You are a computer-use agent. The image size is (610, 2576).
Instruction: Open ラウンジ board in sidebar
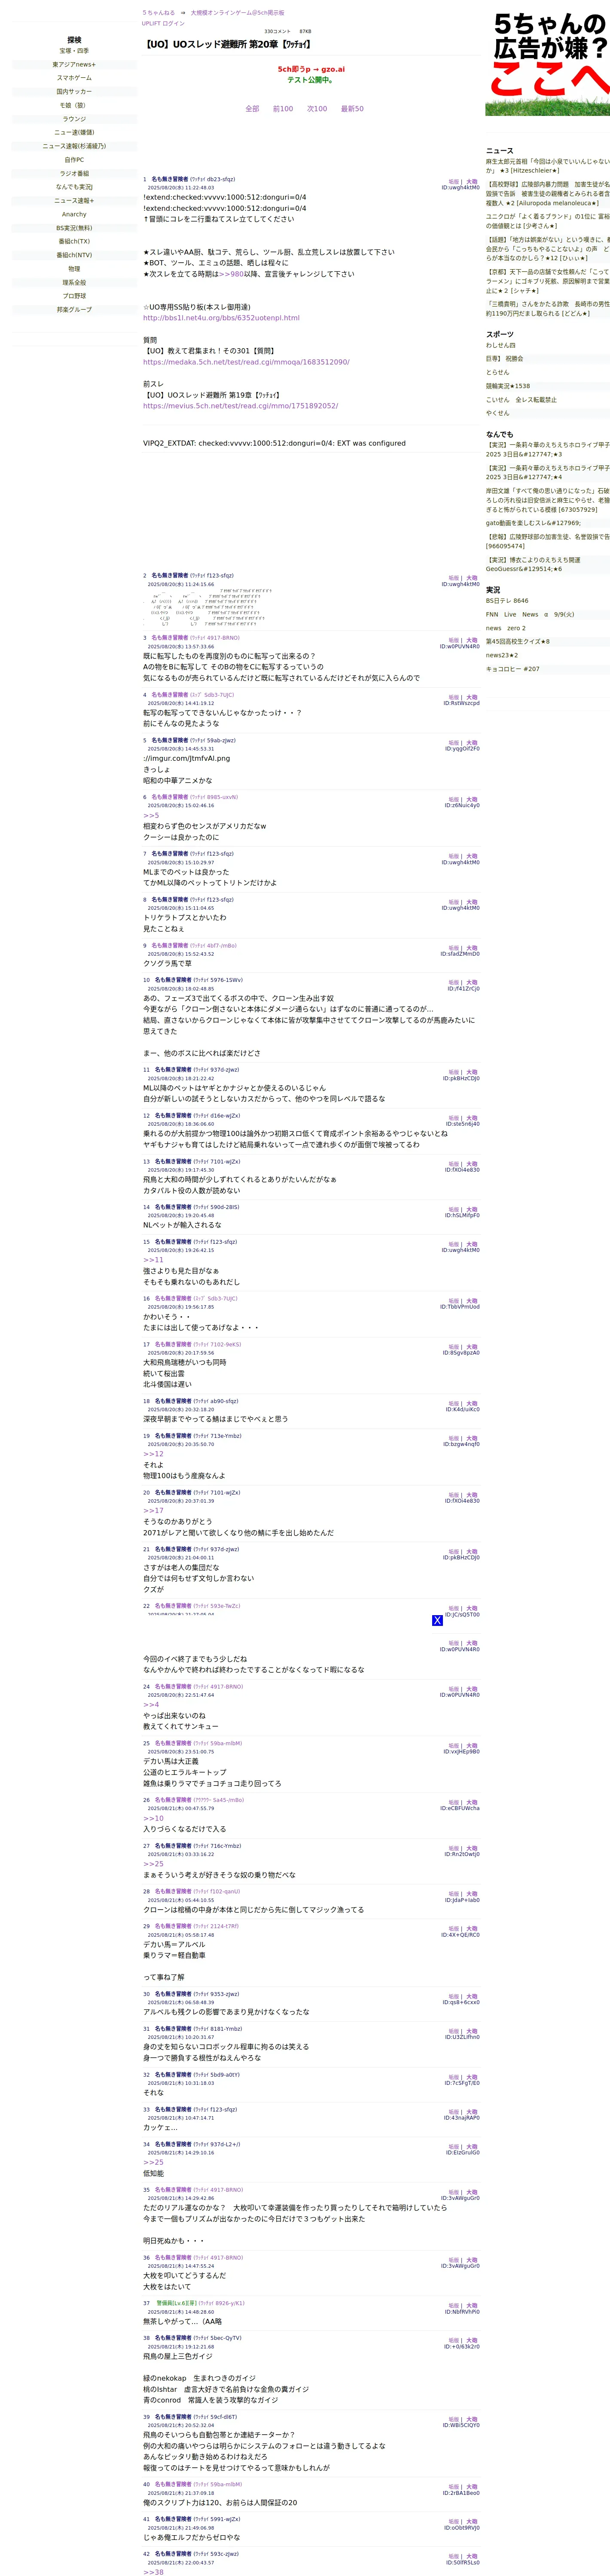coord(74,119)
